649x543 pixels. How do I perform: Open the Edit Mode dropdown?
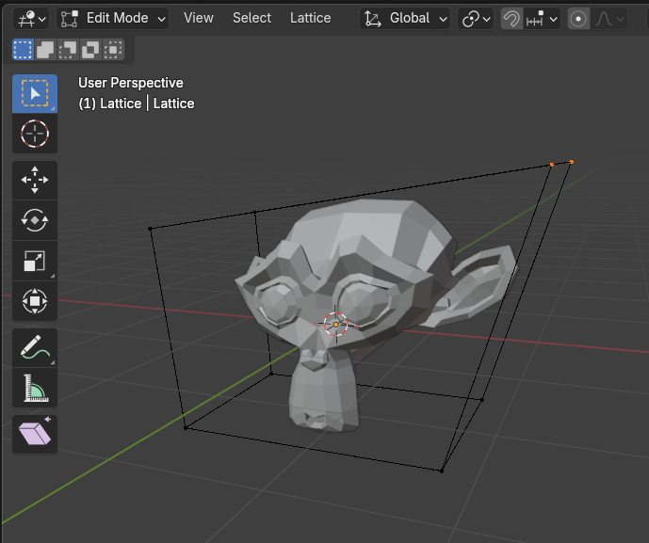tap(113, 19)
